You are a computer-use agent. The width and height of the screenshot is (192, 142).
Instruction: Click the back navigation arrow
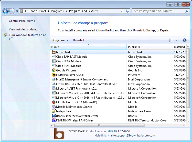[x=6, y=11]
